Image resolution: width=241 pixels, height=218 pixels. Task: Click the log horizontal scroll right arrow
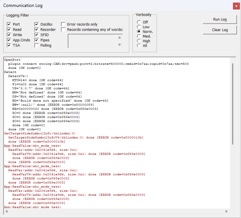click(226, 211)
